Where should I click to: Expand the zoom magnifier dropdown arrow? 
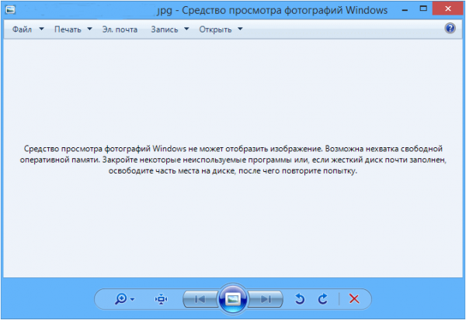[132, 299]
